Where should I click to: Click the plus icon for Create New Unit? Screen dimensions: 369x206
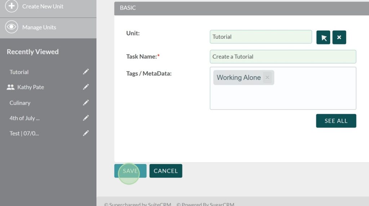pos(12,6)
